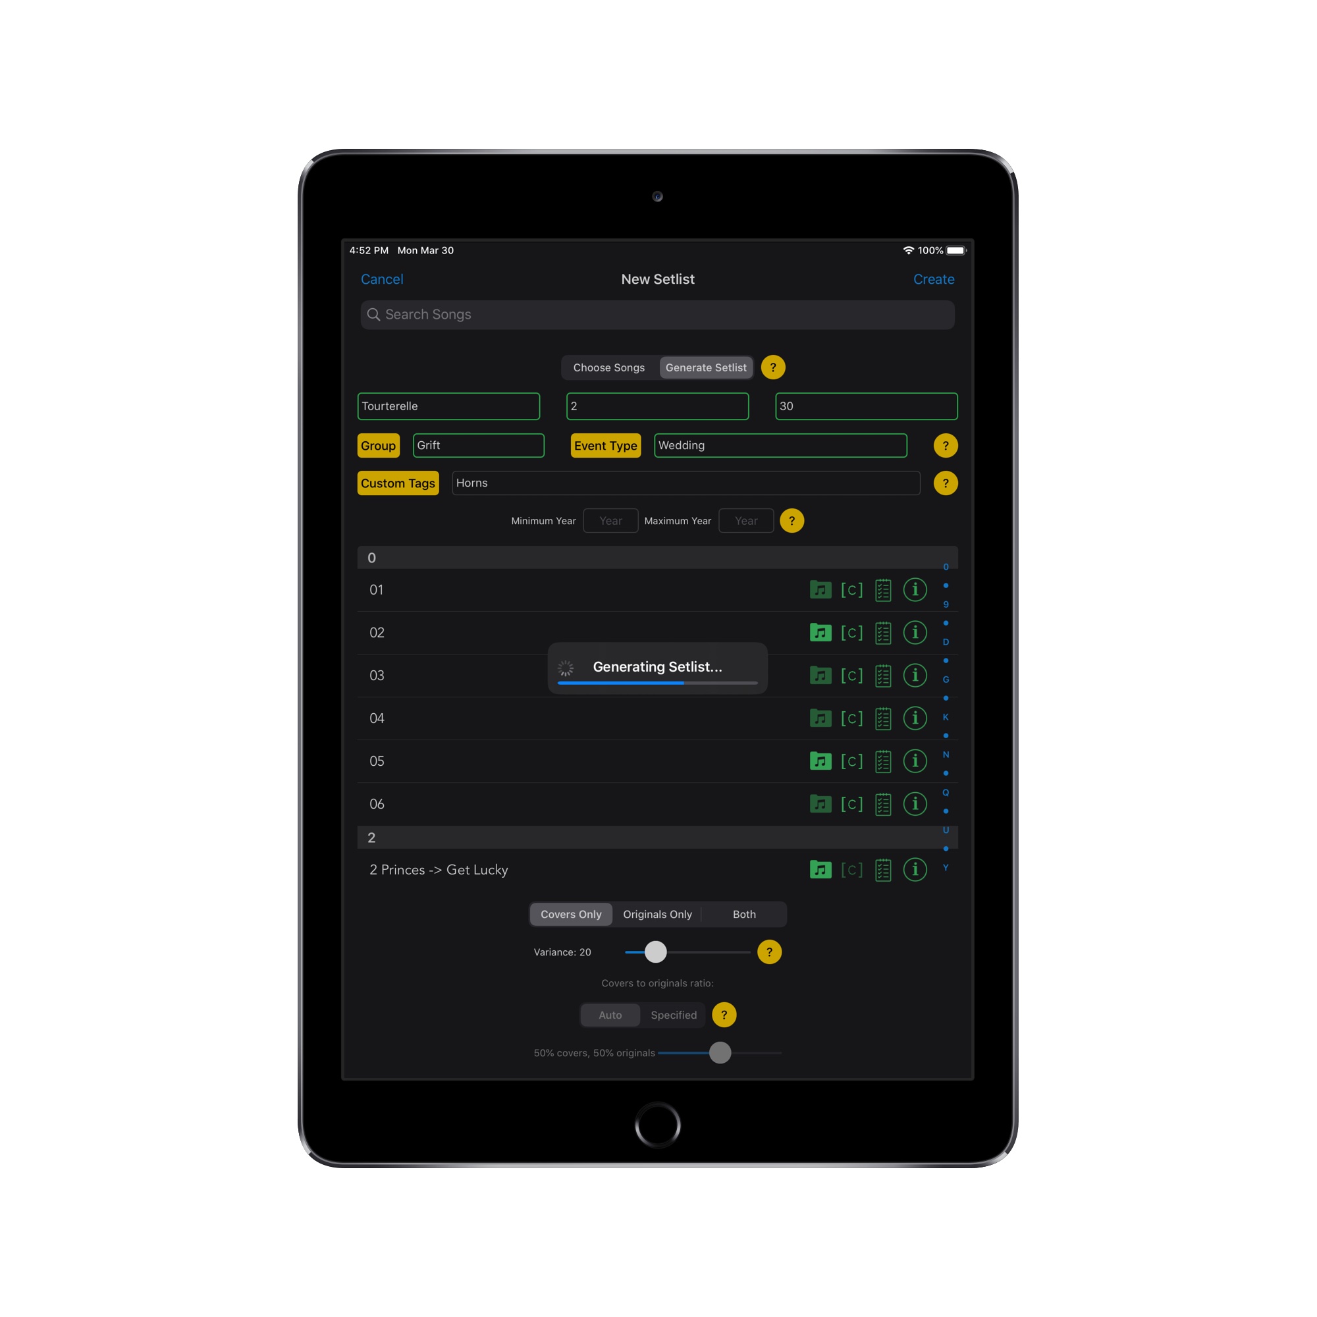1317x1317 pixels.
Task: Click the Create button
Action: coord(934,280)
